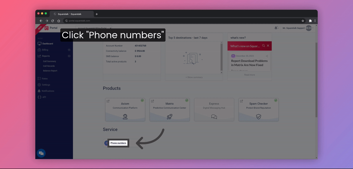Click the Notifications bell icon in sidebar
353x169 pixels.
39,91
